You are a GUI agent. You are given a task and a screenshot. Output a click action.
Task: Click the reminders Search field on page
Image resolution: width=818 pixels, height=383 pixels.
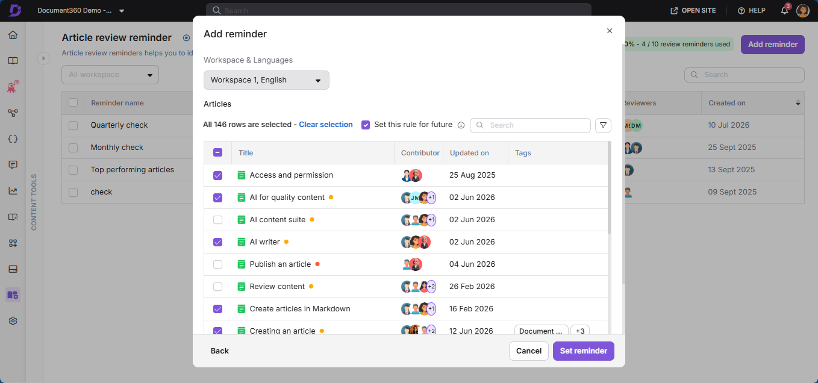pos(745,75)
